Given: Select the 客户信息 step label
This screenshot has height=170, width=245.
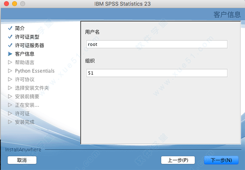Looking at the screenshot, I should click(x=24, y=54).
